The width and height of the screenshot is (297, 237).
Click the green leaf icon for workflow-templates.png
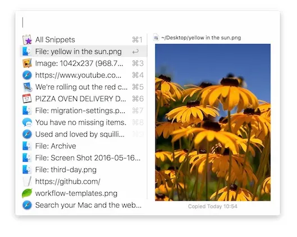tap(27, 193)
